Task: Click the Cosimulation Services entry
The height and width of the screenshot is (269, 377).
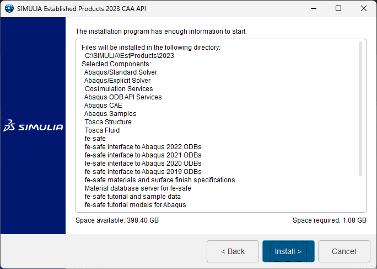Action: coord(119,89)
